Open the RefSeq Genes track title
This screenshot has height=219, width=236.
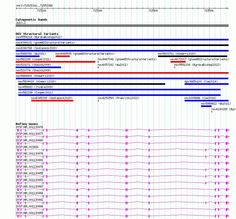pos(27,124)
